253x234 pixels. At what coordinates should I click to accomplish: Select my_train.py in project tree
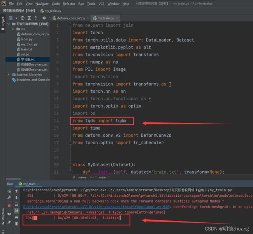tap(27, 44)
